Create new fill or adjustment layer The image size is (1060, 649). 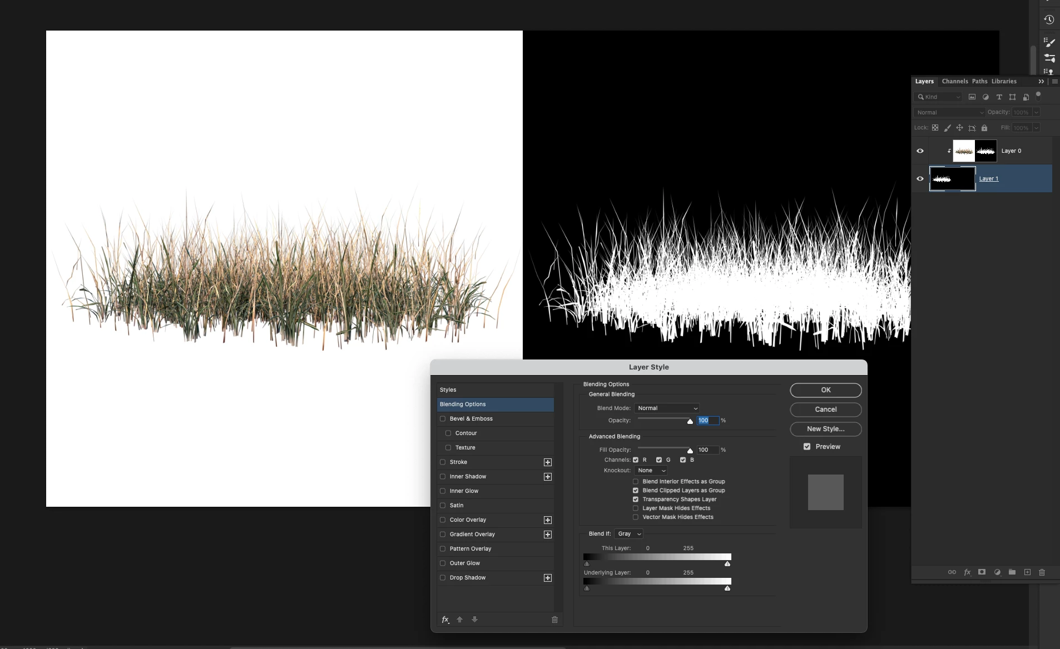point(997,572)
